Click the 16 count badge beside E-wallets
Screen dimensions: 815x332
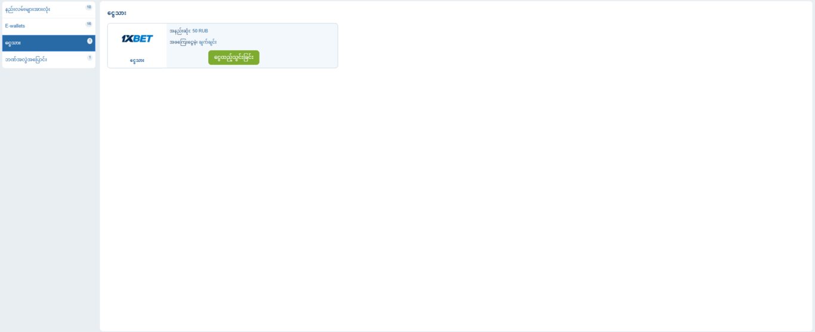(x=89, y=24)
